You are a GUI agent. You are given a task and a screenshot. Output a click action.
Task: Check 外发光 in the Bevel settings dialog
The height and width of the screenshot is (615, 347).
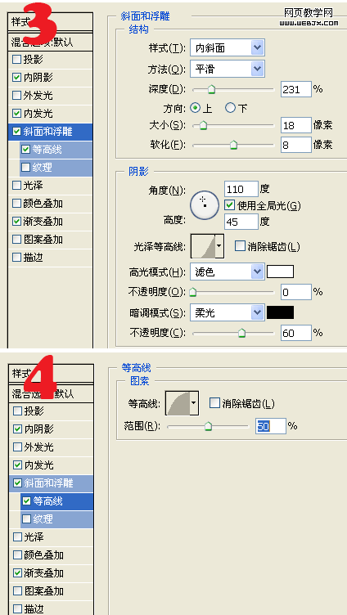pyautogui.click(x=16, y=96)
